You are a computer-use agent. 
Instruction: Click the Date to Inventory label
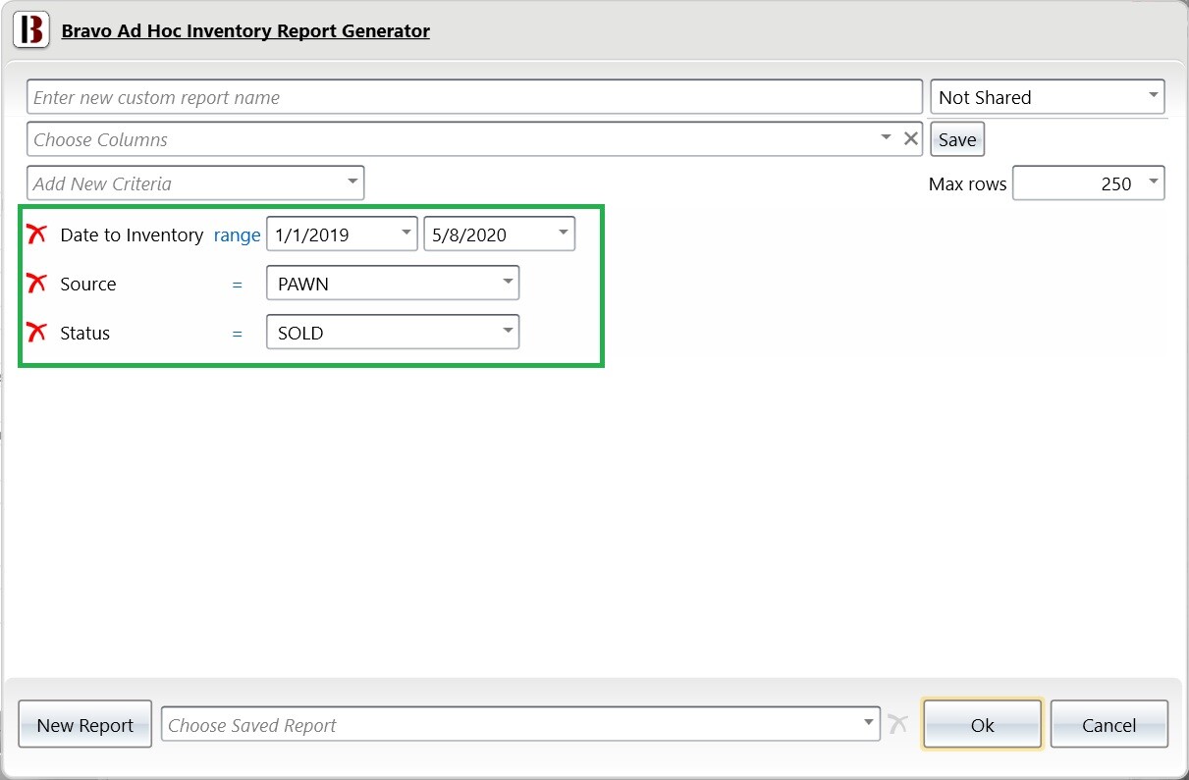(132, 234)
